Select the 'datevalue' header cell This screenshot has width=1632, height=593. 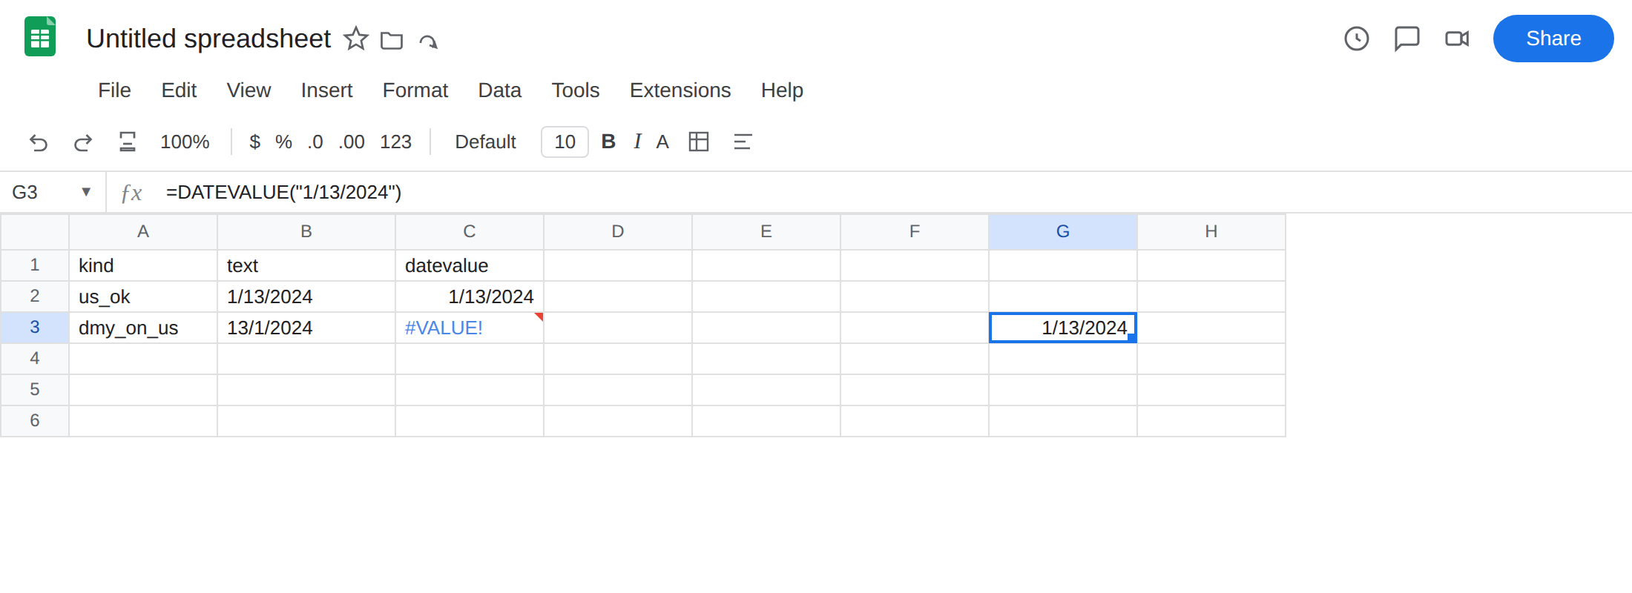(470, 265)
